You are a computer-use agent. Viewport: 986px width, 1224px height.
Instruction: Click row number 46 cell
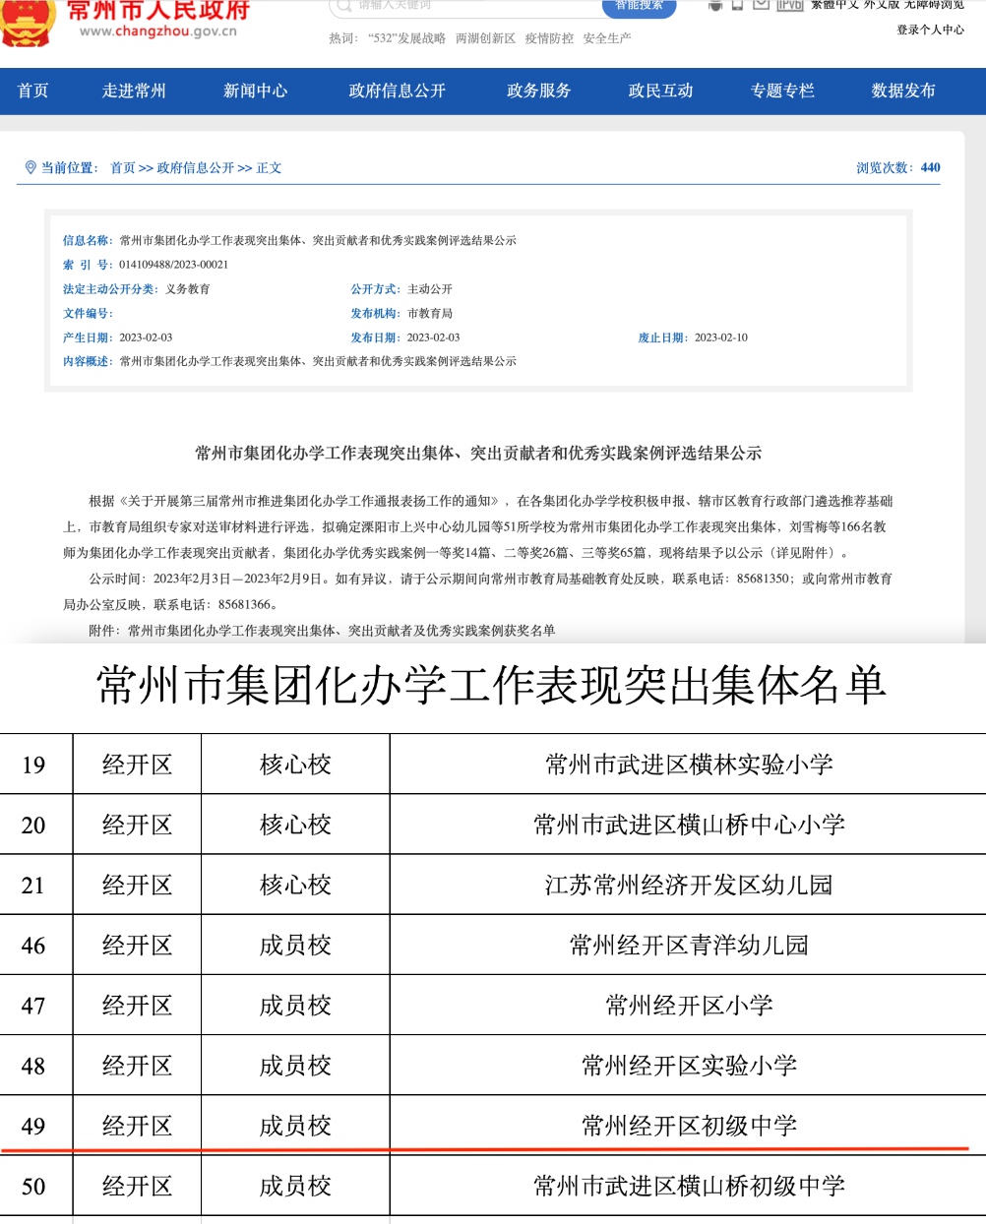[33, 946]
